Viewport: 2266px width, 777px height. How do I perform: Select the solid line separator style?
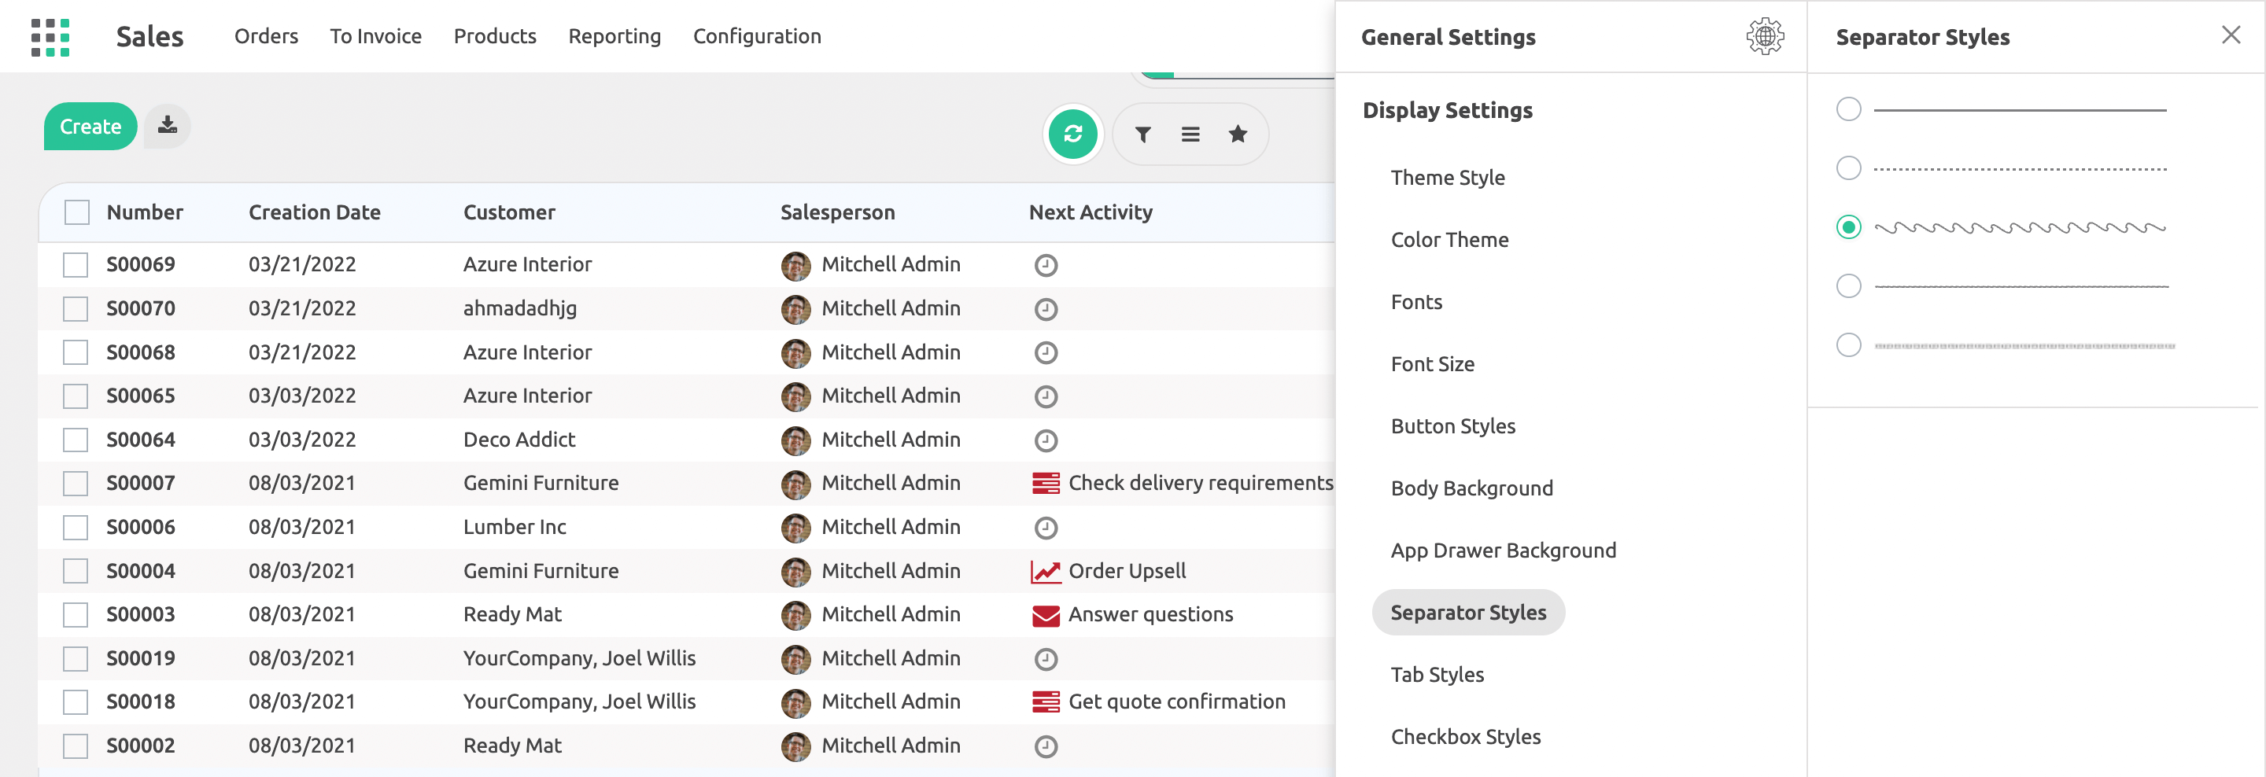(1848, 110)
